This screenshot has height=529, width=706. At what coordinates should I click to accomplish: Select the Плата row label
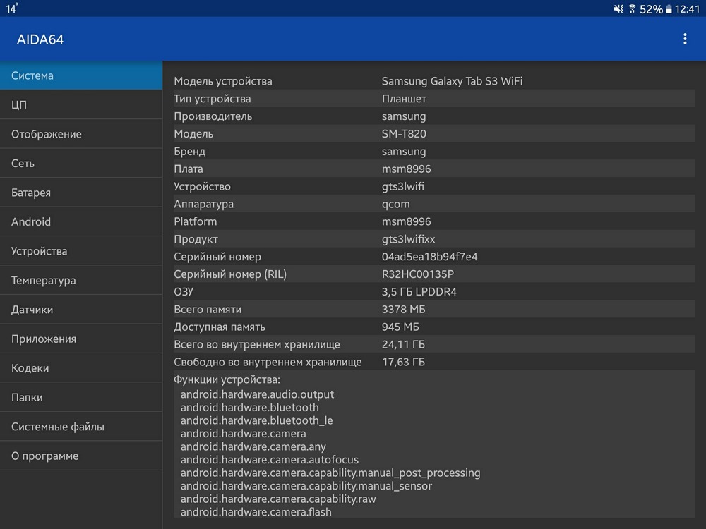click(189, 169)
